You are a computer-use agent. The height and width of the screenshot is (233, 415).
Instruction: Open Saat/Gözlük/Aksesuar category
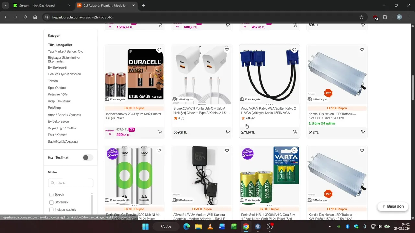[x=63, y=142]
